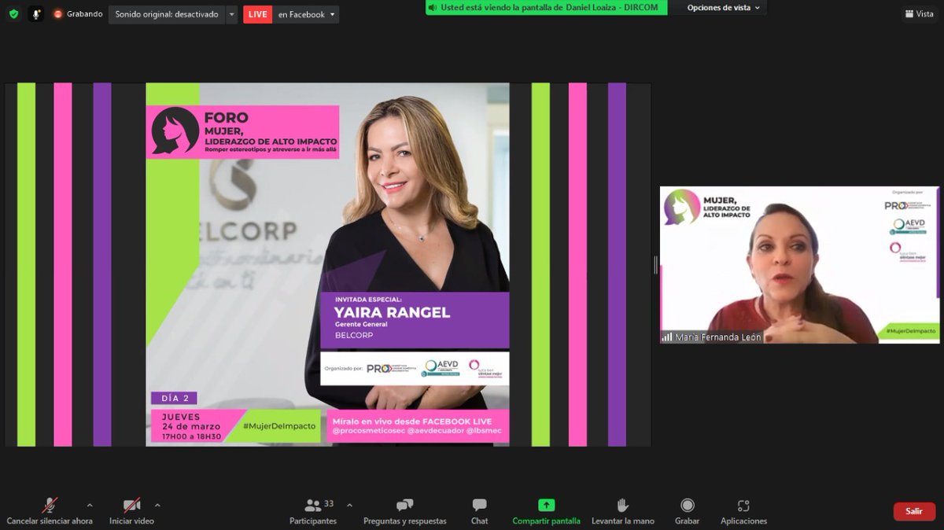Expand the Participantes options chevron
Viewport: 944px width, 530px height.
349,505
